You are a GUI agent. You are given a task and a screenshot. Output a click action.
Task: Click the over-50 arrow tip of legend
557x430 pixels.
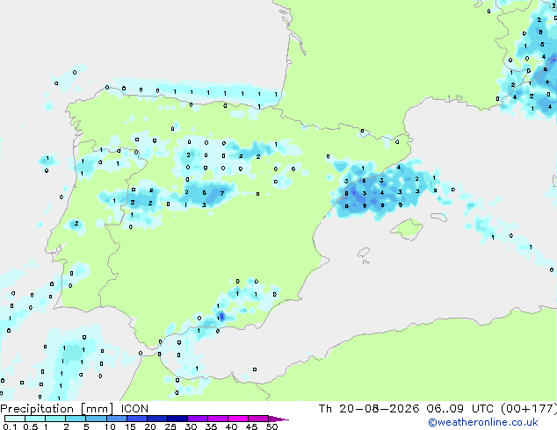(278, 419)
